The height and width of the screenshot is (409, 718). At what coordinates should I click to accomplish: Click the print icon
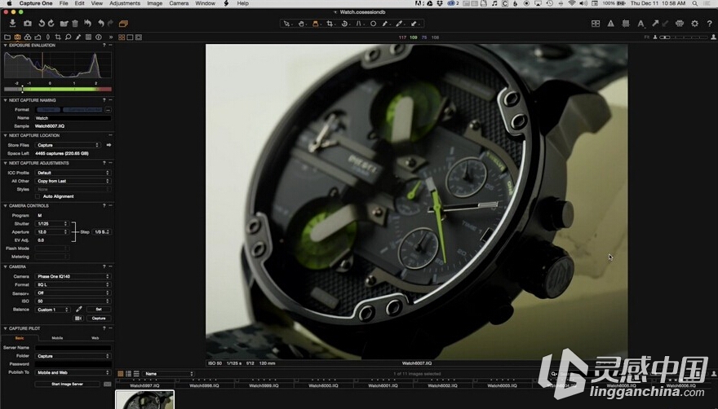[x=680, y=24]
